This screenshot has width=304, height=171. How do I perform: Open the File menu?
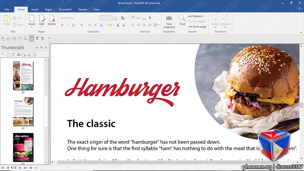pyautogui.click(x=7, y=10)
